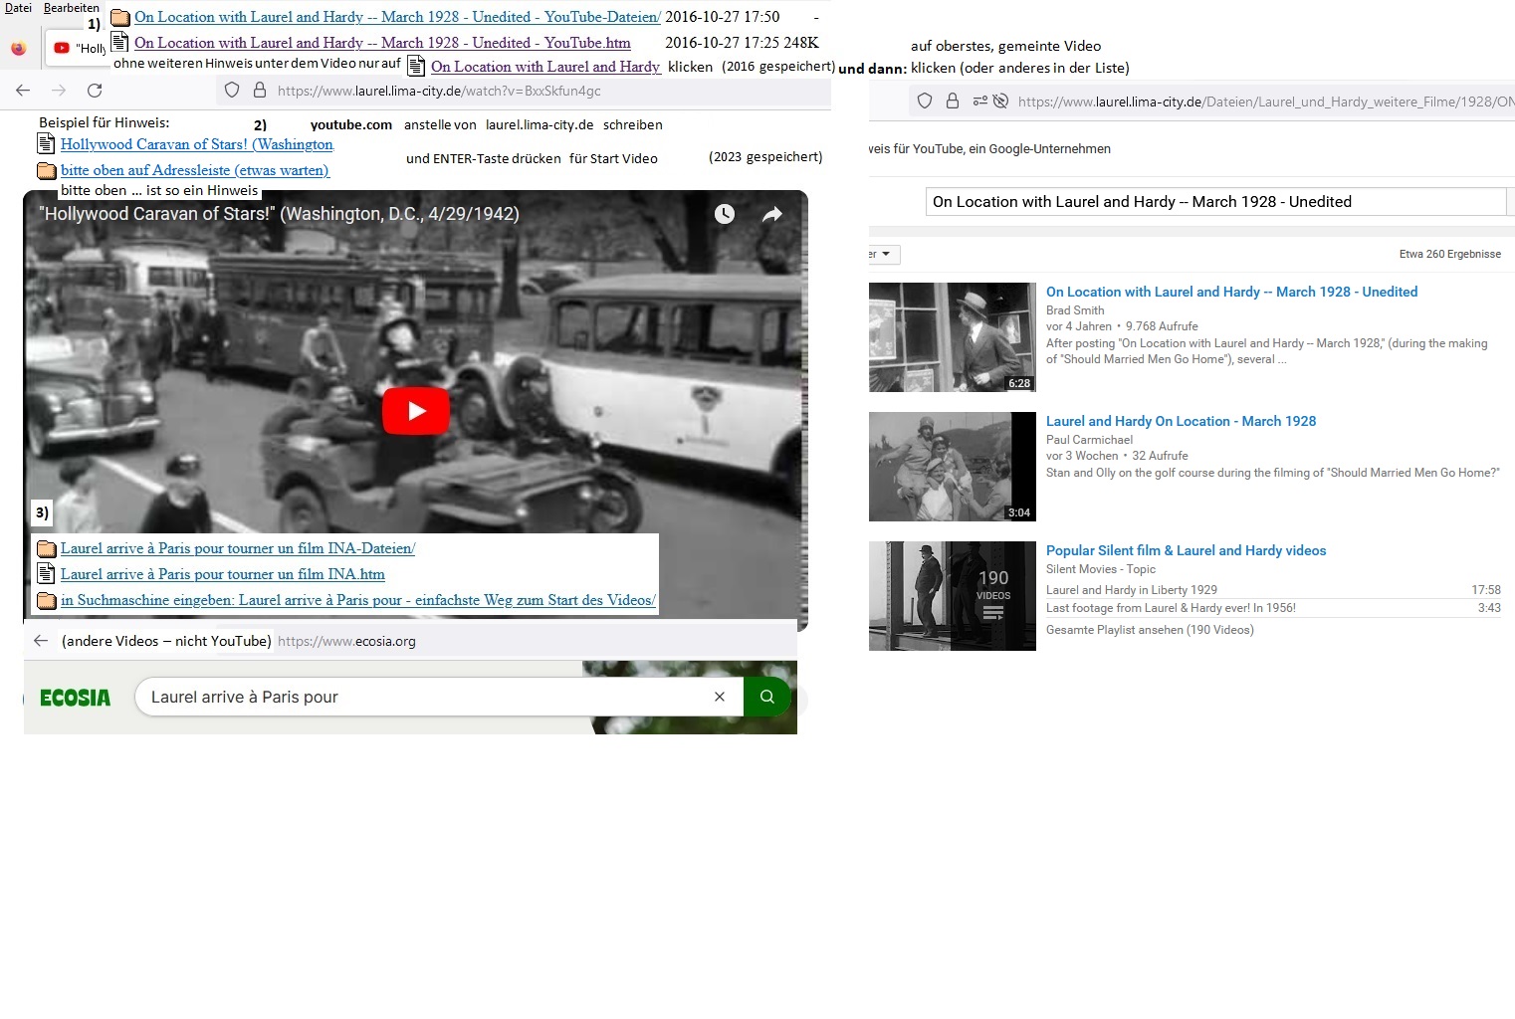This screenshot has width=1515, height=1019.
Task: Clear Ecosia search with X icon
Action: [720, 697]
